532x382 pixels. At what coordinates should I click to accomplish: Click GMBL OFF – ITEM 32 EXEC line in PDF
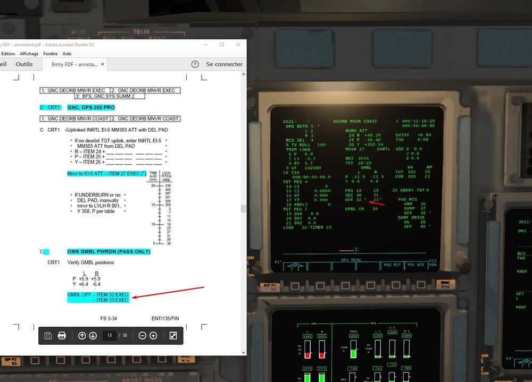click(x=98, y=294)
